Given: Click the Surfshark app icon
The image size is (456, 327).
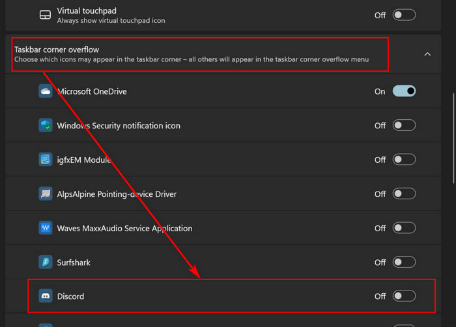Looking at the screenshot, I should pyautogui.click(x=46, y=262).
